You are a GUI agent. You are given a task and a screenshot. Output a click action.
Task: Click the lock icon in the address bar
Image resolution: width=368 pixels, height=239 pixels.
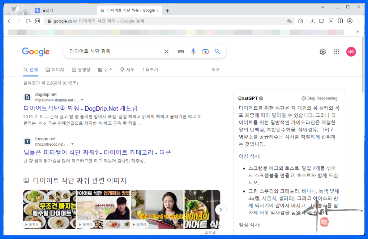[49, 21]
